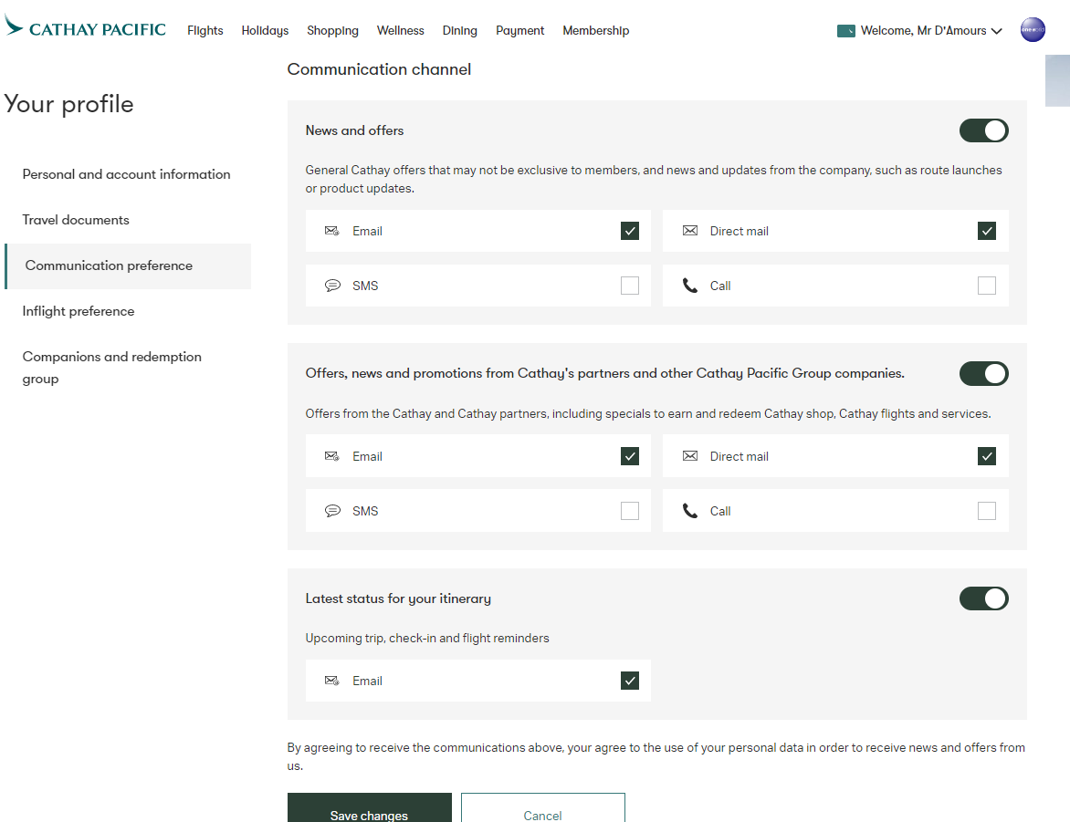Screen dimensions: 1070x822
Task: Check SMS box under News and offers
Action: pos(630,286)
